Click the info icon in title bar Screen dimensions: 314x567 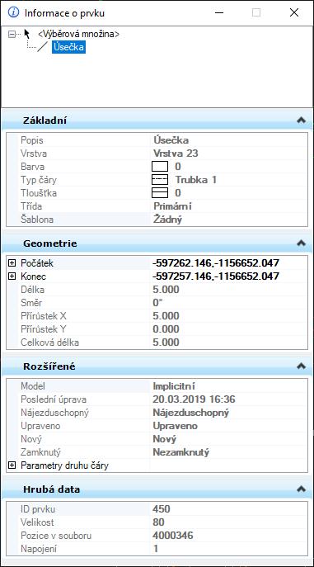tap(13, 12)
